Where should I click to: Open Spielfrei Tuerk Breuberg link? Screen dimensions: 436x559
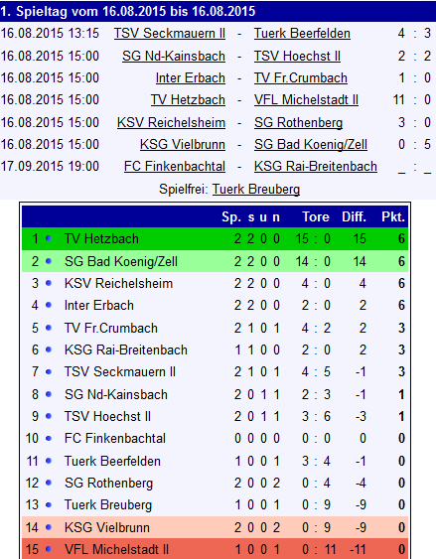[x=256, y=189]
